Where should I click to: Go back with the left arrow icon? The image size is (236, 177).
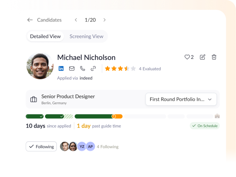(x=30, y=20)
